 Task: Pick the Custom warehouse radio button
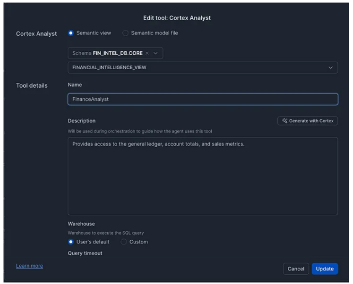coord(124,242)
